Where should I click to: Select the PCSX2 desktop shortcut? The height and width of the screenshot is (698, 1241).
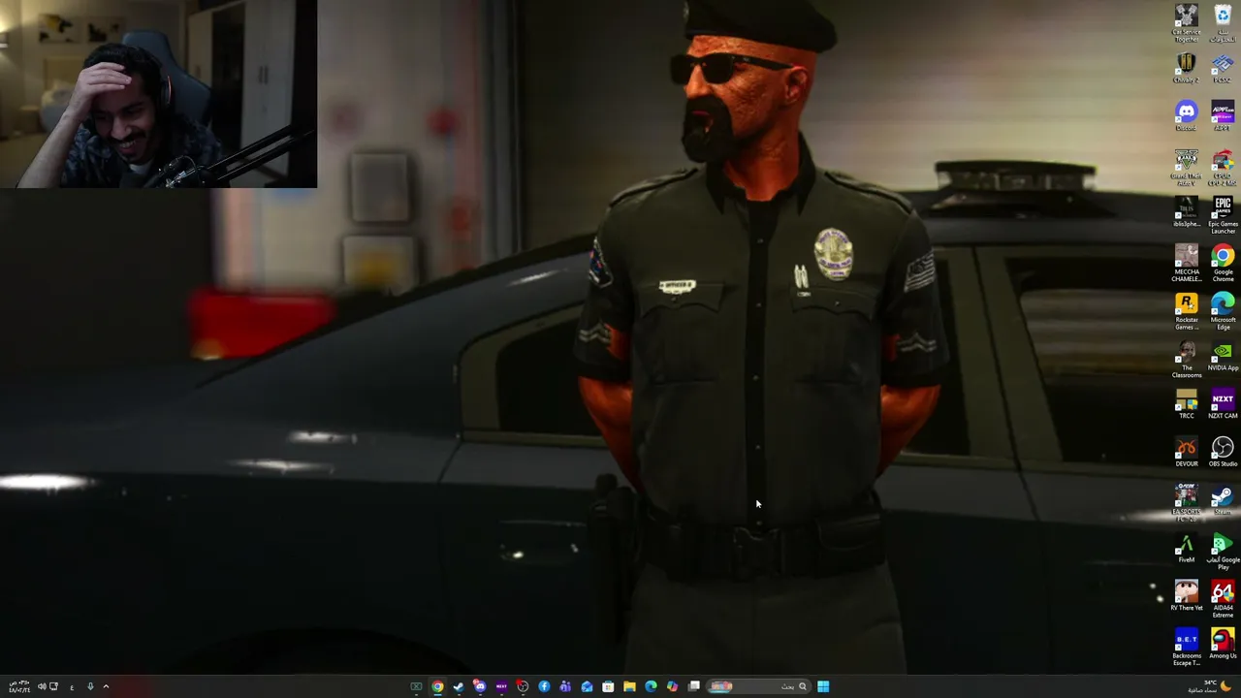point(1223,68)
